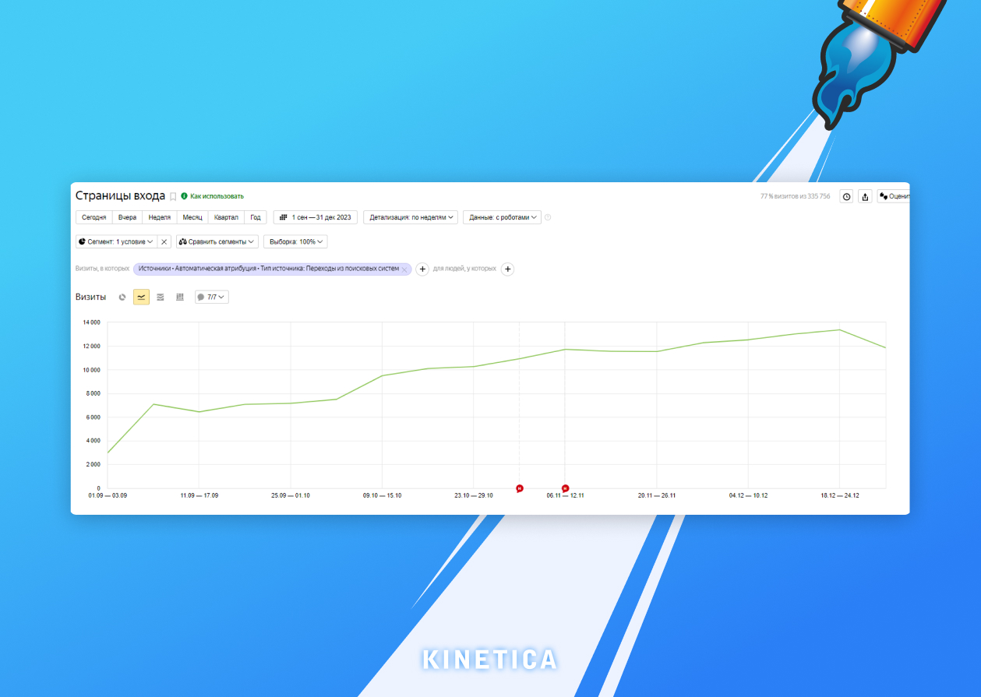The height and width of the screenshot is (697, 981).
Task: Remove the segment with the X button
Action: 164,241
